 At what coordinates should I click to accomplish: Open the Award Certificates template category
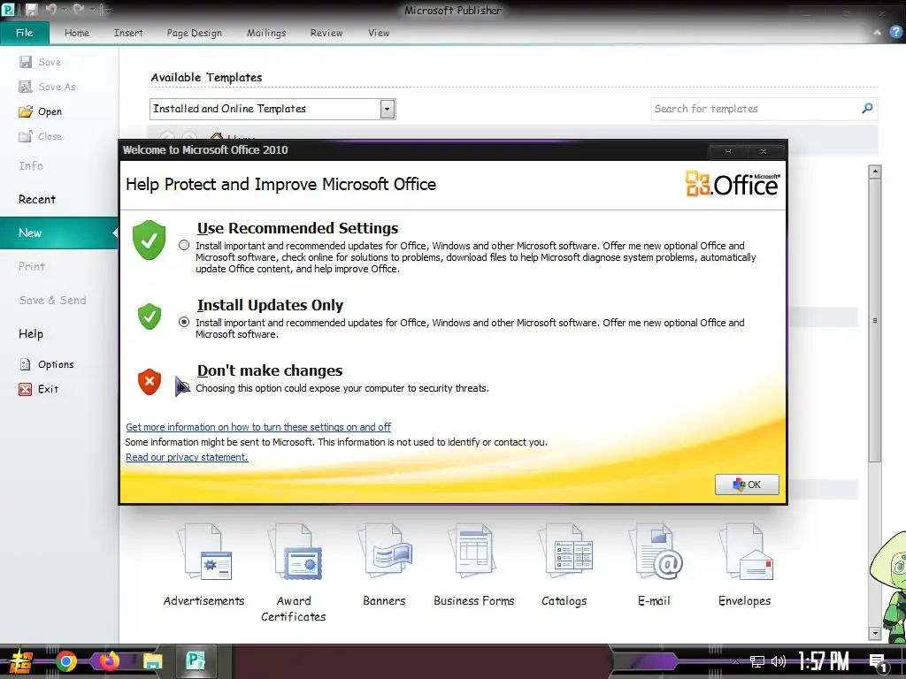pyautogui.click(x=294, y=573)
